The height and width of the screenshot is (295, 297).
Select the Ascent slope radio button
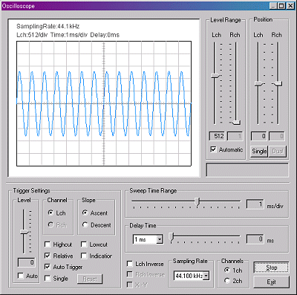85,213
